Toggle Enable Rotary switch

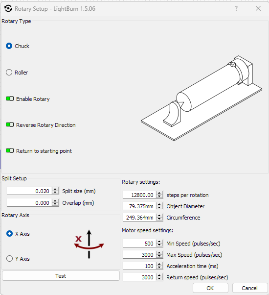[x=10, y=98]
